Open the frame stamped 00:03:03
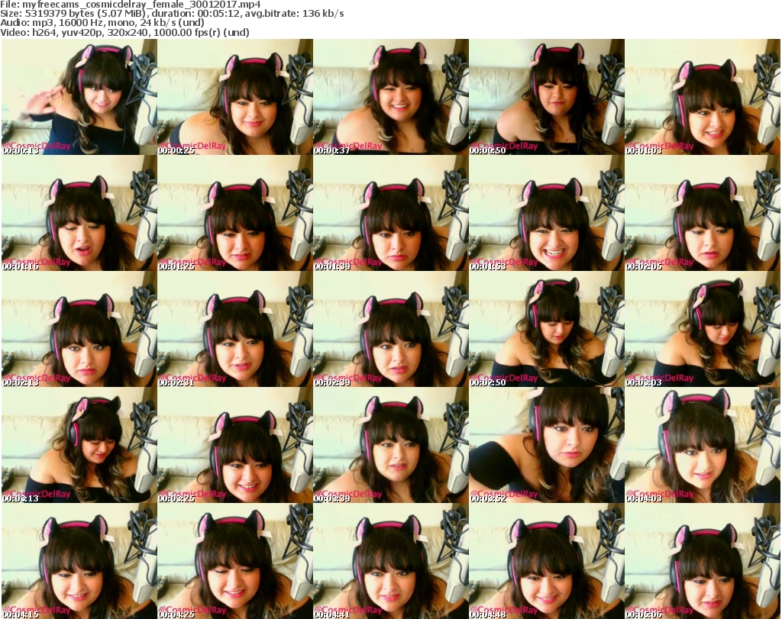Viewport: 782px width, 619px height. pos(703,329)
